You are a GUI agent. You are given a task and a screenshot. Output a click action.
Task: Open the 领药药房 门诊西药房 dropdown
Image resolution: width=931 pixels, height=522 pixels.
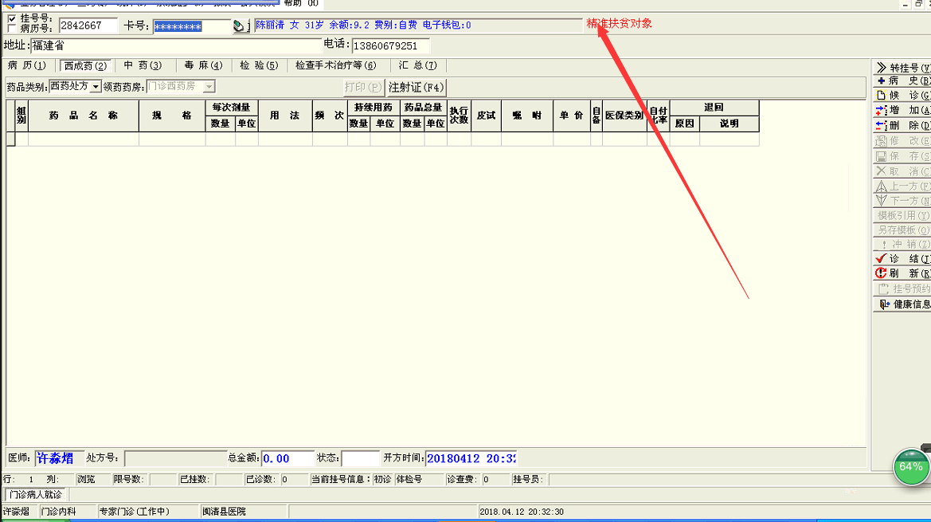tap(209, 87)
